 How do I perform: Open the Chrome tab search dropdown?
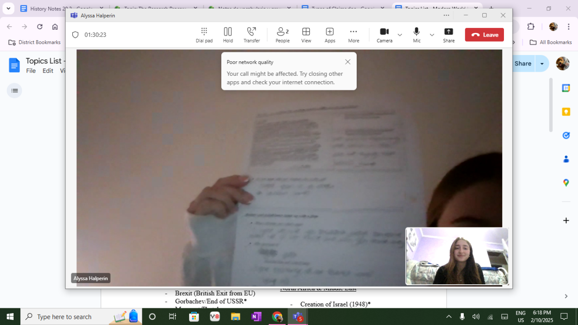pyautogui.click(x=8, y=9)
